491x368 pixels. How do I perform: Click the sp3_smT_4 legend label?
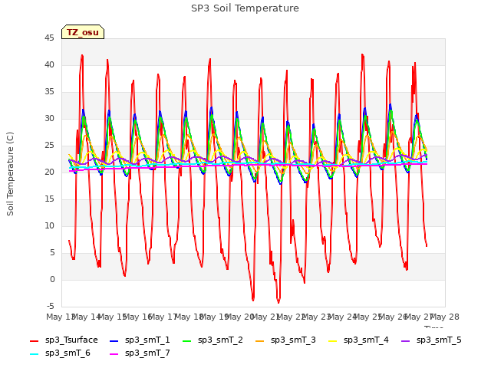[x=366, y=340]
